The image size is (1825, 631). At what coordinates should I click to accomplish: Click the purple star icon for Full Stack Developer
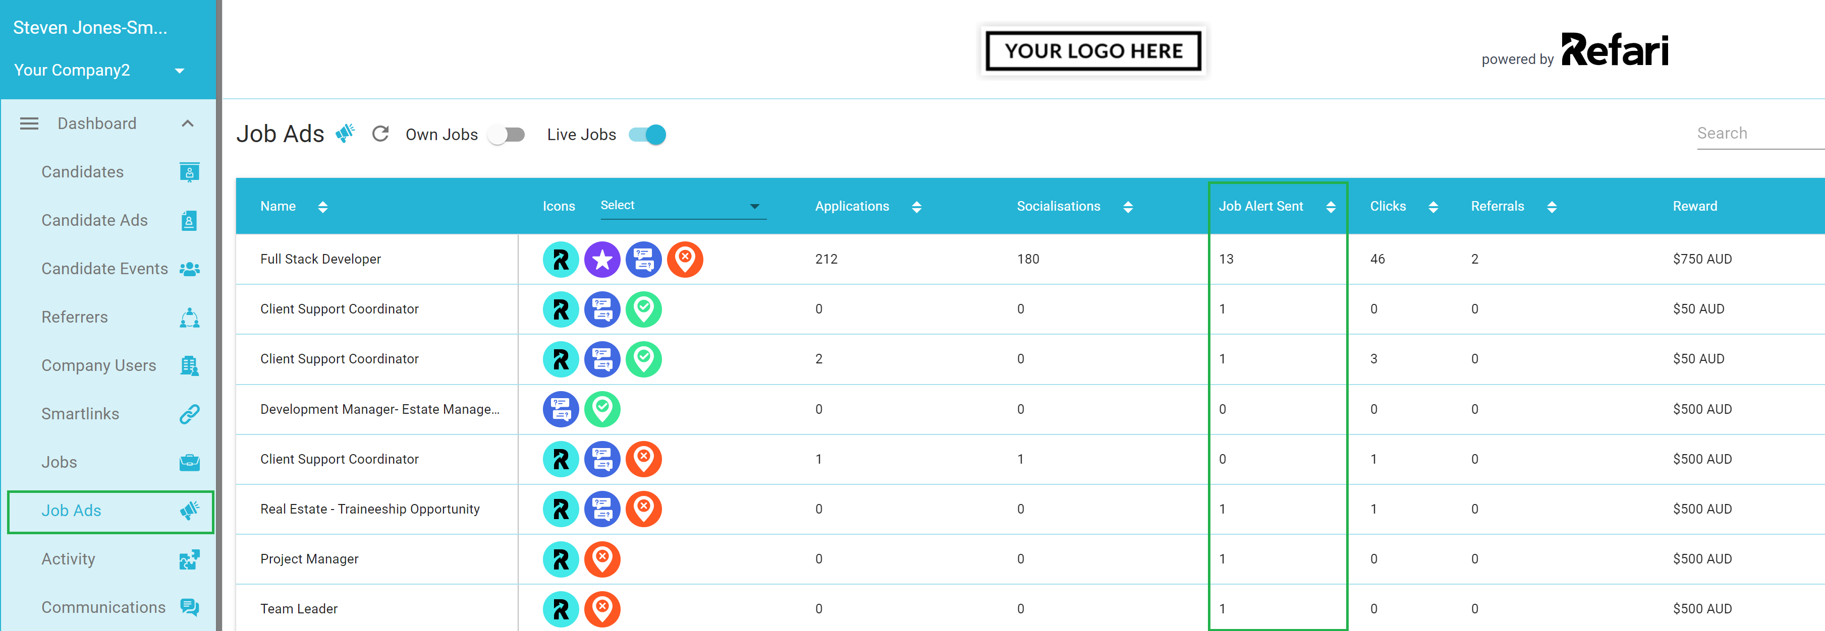point(602,259)
